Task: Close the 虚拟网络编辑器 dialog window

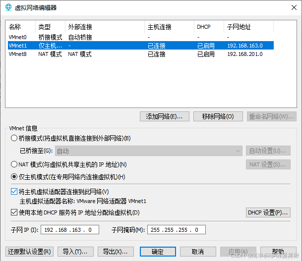Action: pos(294,7)
